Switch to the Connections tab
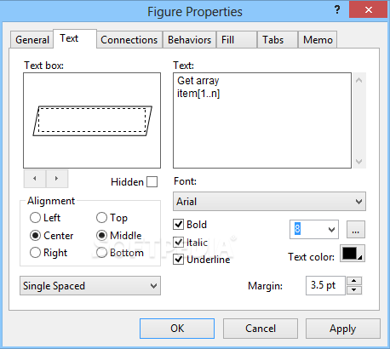Screen dimensions: 390x349 coord(129,40)
